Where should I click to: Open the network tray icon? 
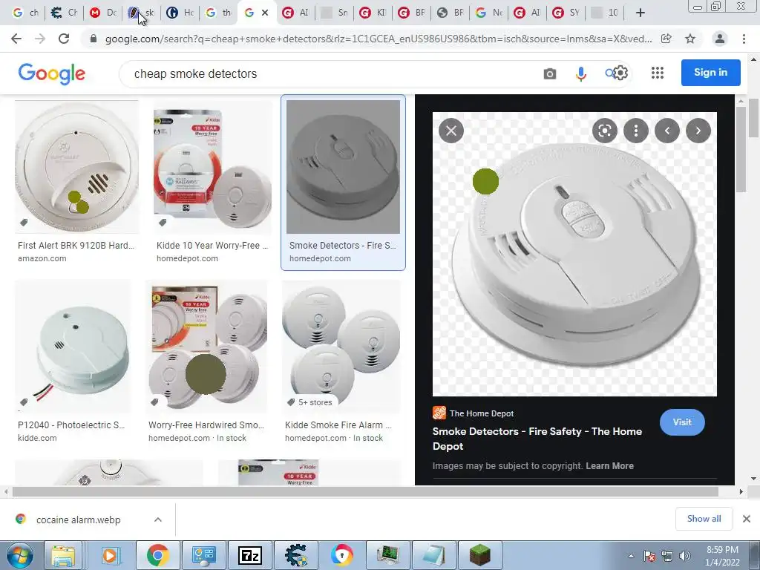pos(667,556)
